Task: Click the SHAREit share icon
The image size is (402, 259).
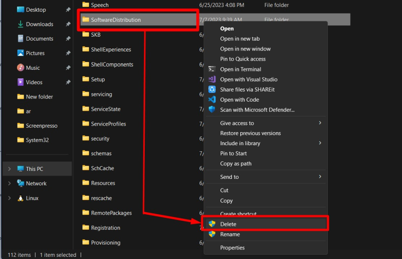Action: [212, 89]
